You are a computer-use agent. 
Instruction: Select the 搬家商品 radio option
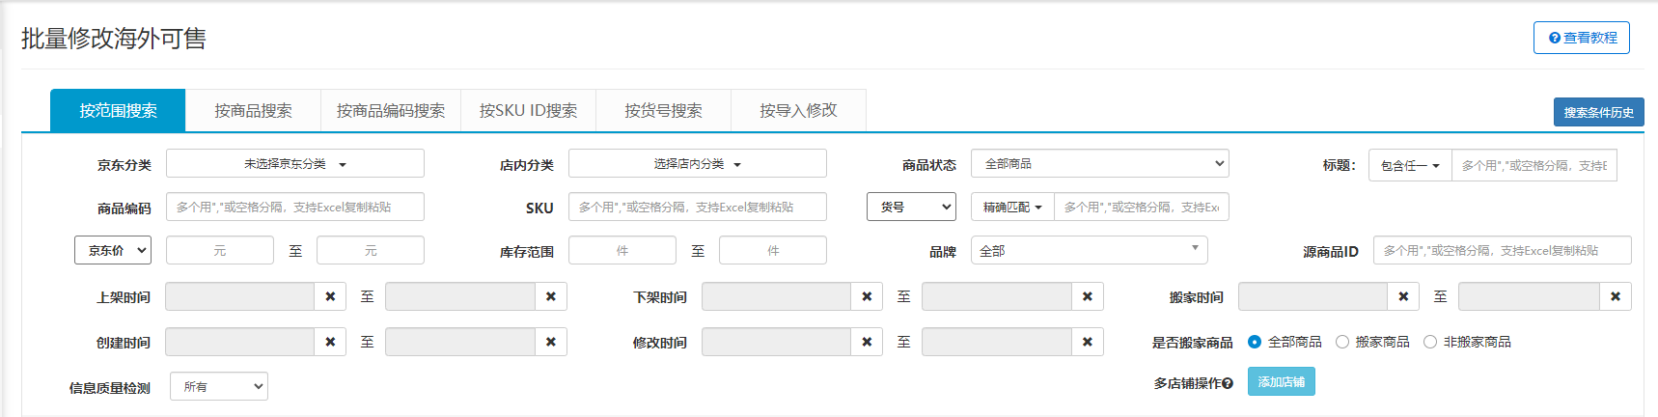point(1342,342)
